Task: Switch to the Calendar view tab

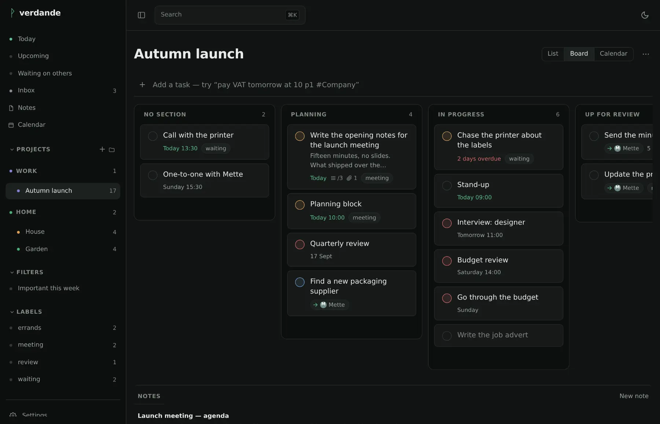Action: pos(613,54)
